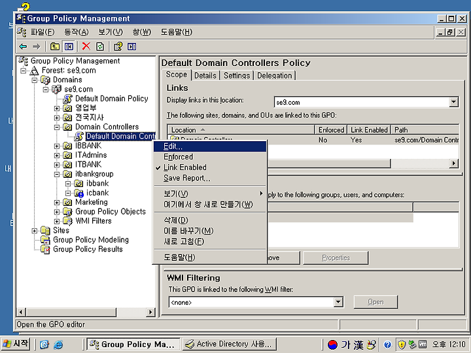Select 삭제(D) in the context menu
471x353 pixels.
point(210,220)
